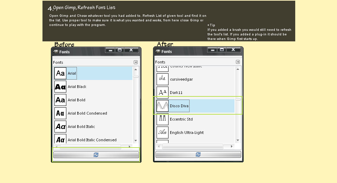Click horizontal scroll left arrow, After window
This screenshot has width=337, height=183.
tap(159, 146)
